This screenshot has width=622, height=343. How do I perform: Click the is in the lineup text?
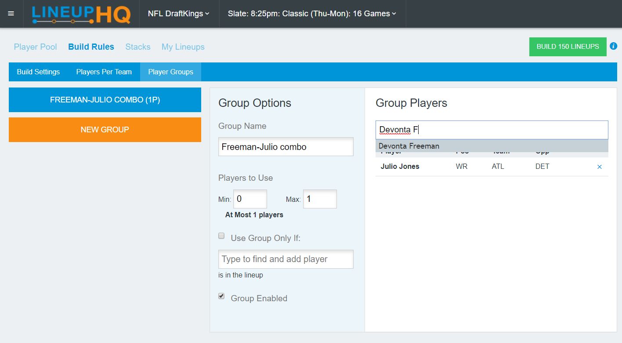241,275
